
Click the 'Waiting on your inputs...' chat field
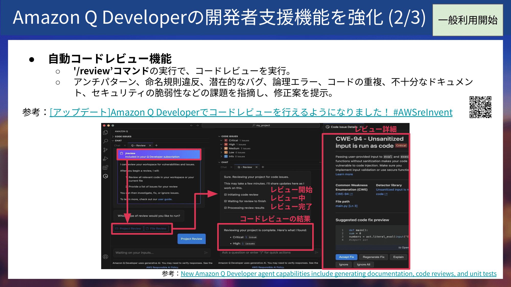coord(162,253)
